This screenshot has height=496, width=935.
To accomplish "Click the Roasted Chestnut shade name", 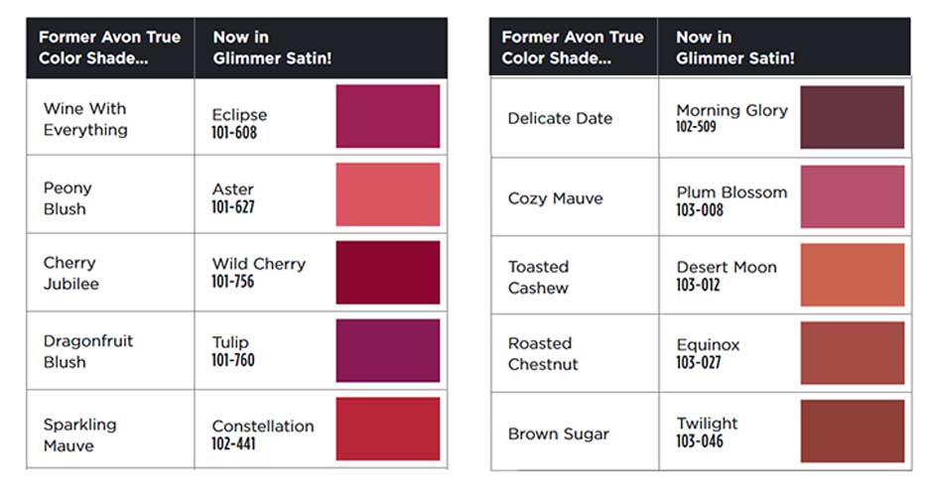I will [543, 353].
